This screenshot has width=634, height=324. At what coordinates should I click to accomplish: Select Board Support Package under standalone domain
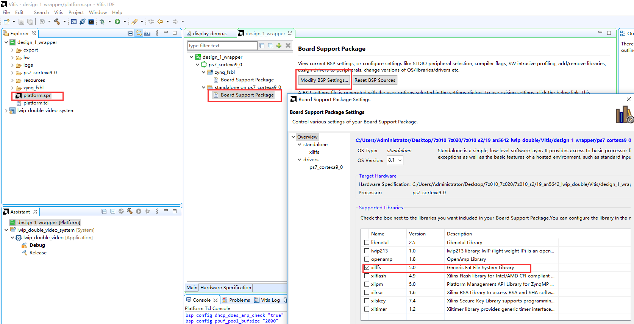(x=247, y=95)
